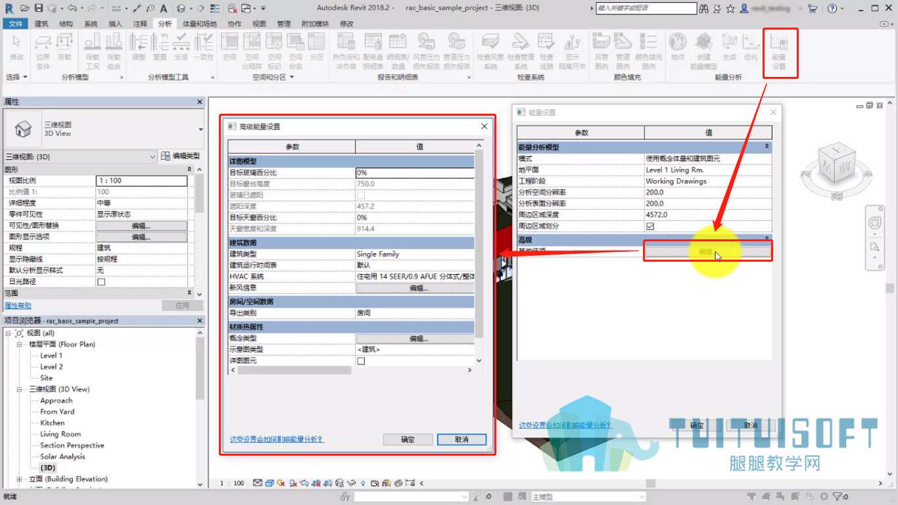Image resolution: width=898 pixels, height=505 pixels.
Task: Collapse the 楼层平面 (Floor Plan) tree node
Action: 20,345
